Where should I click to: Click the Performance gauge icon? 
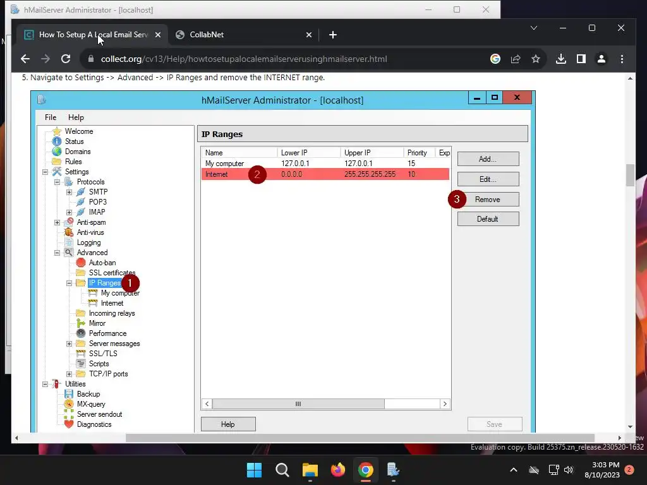click(x=81, y=333)
